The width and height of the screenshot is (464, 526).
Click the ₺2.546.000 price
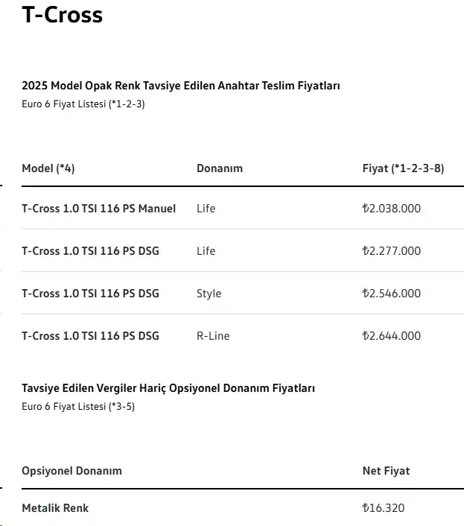click(x=392, y=294)
